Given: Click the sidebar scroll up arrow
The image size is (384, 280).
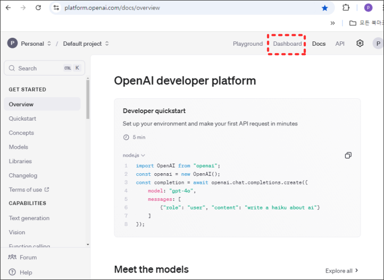Looking at the screenshot, I should (x=88, y=79).
